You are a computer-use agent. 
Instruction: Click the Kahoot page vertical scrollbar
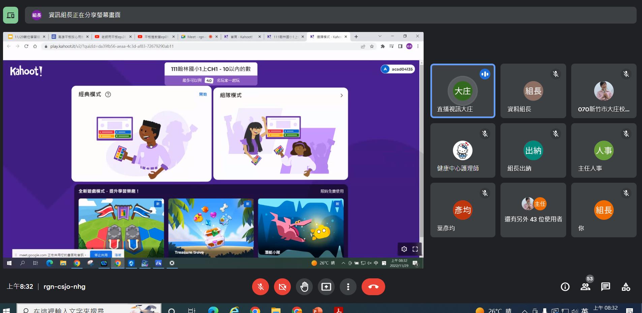421,151
